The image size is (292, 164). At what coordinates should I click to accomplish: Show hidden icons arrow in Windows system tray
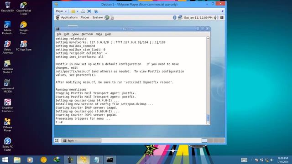(251, 160)
